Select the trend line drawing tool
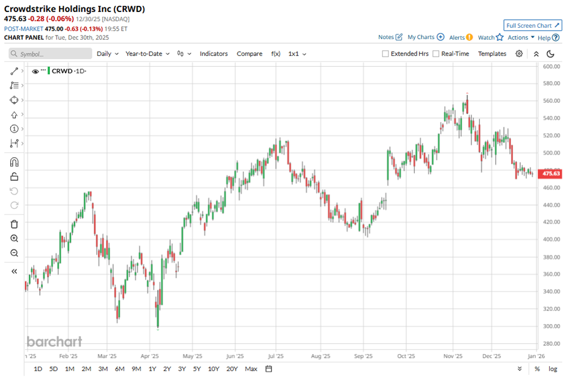 (14, 71)
